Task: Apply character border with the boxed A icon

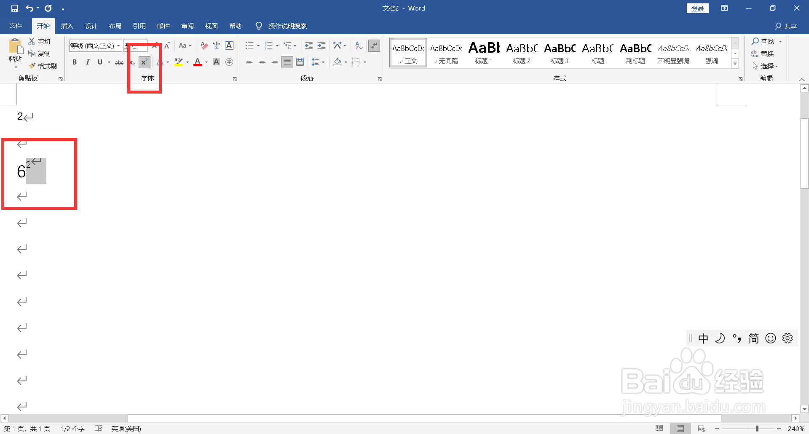Action: pyautogui.click(x=229, y=46)
